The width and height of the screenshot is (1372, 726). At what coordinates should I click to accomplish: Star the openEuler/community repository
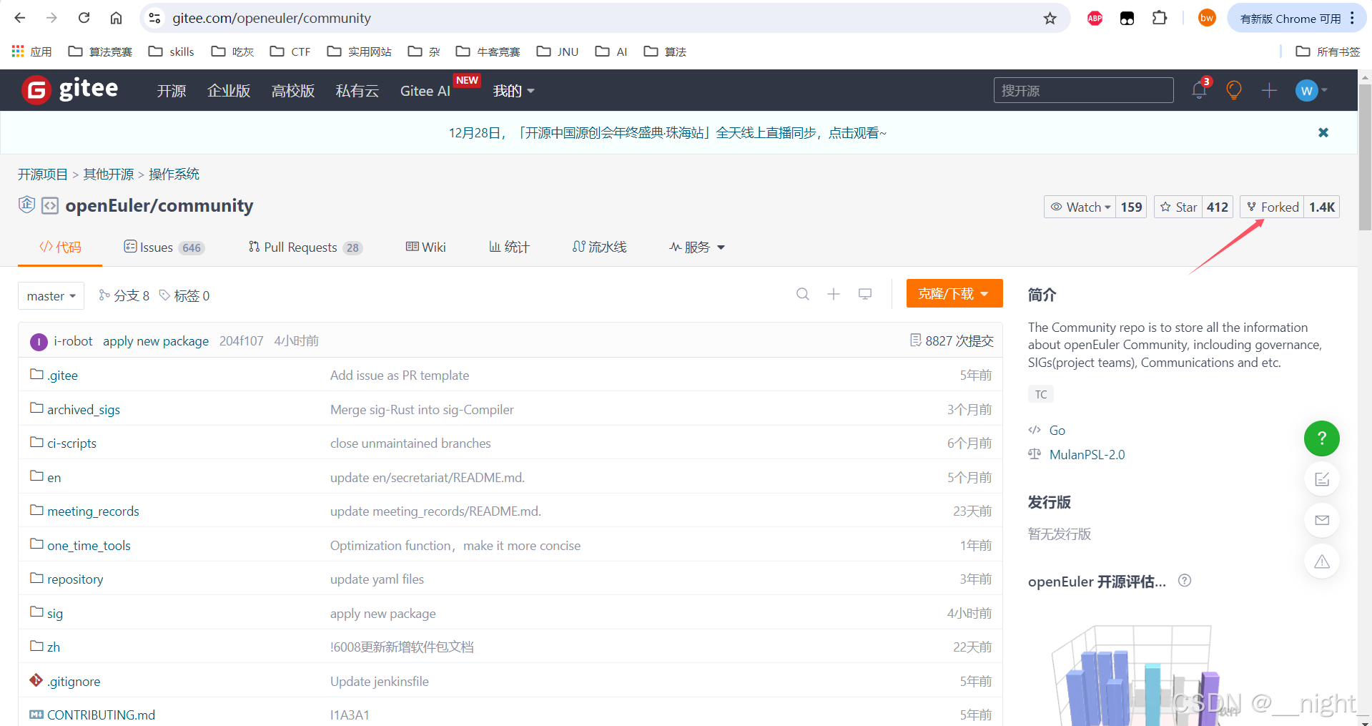1178,207
